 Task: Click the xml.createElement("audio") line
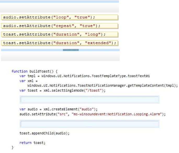pos(59,109)
